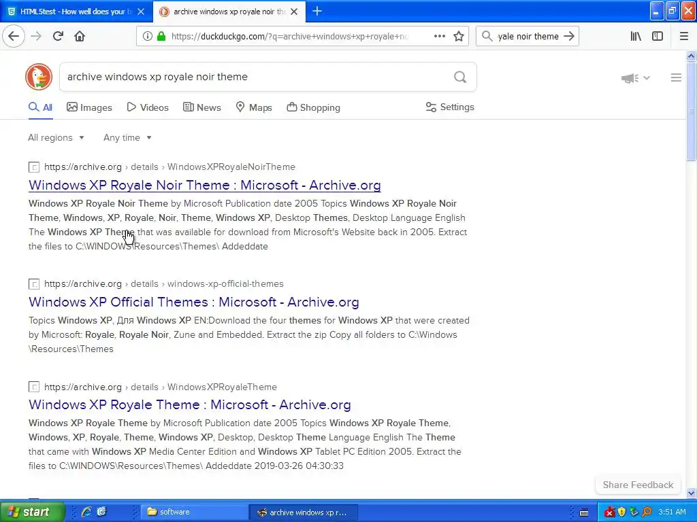The image size is (697, 522).
Task: Open a new browser tab
Action: [317, 11]
